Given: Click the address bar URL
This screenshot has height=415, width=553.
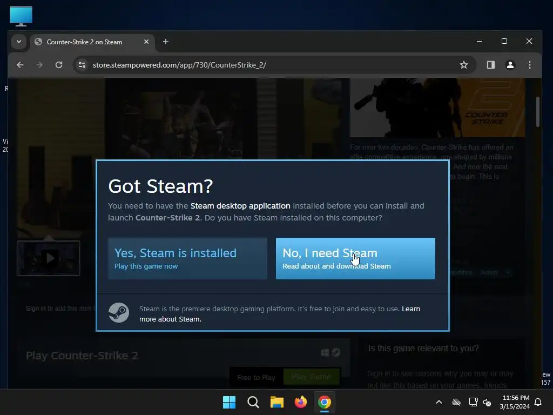Looking at the screenshot, I should 179,65.
